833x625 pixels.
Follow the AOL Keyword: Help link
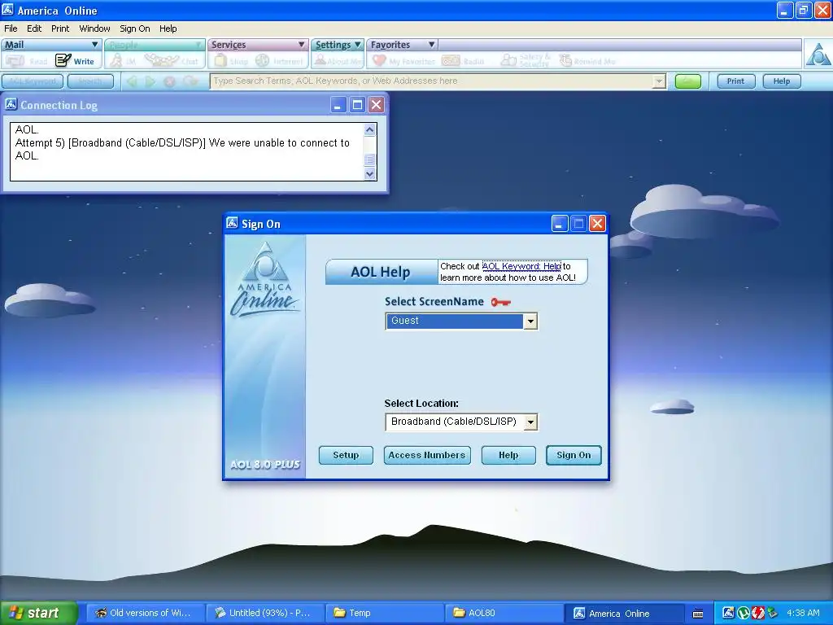click(x=521, y=266)
